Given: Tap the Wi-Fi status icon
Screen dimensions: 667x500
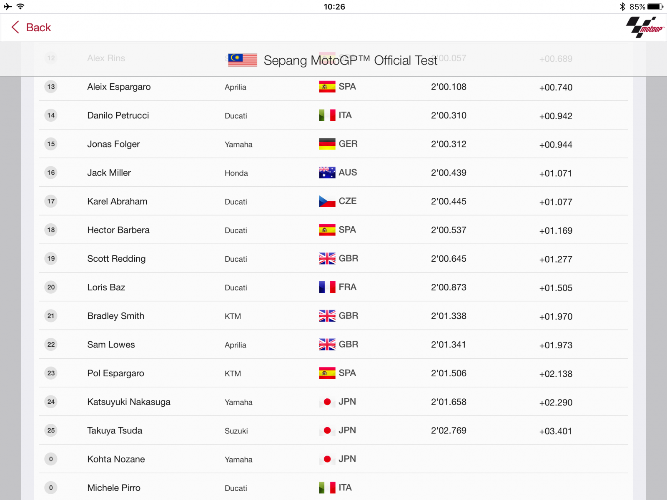Looking at the screenshot, I should pos(20,7).
